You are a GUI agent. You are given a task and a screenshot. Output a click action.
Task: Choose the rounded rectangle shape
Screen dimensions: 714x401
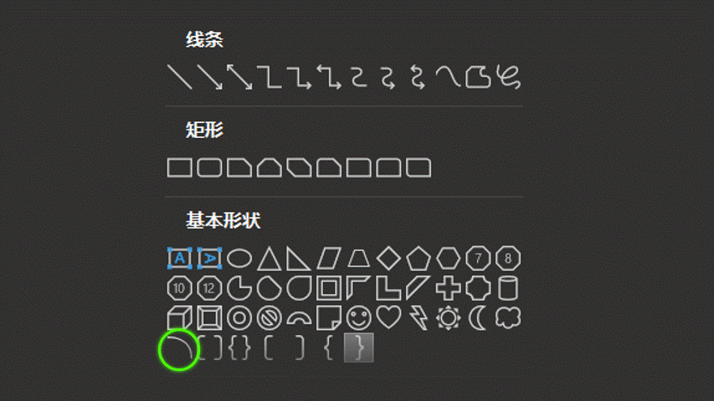[209, 168]
